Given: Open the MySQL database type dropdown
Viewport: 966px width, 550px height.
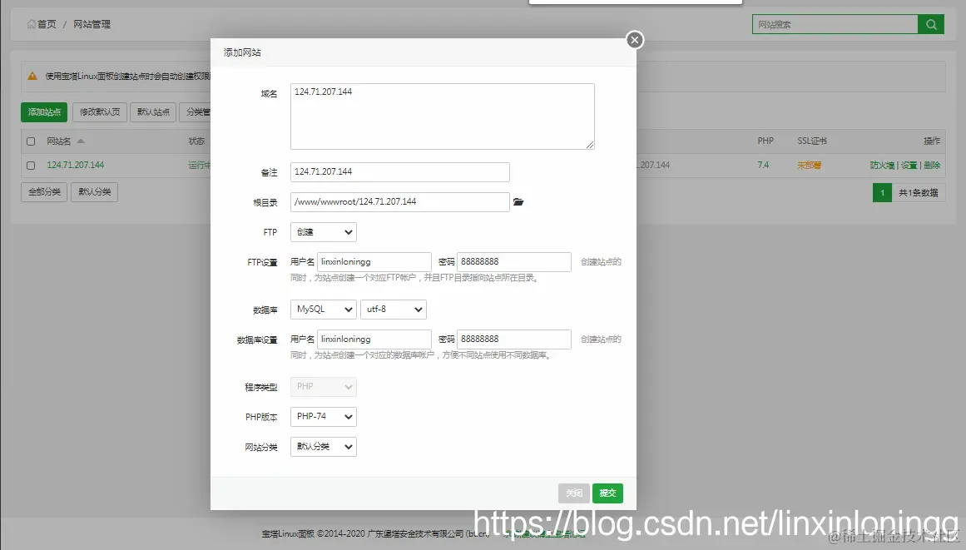Looking at the screenshot, I should coord(323,309).
